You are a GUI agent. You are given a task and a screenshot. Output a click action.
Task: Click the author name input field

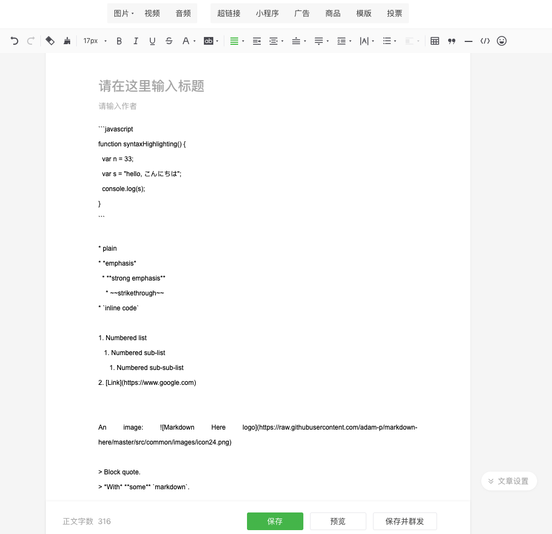click(x=257, y=106)
